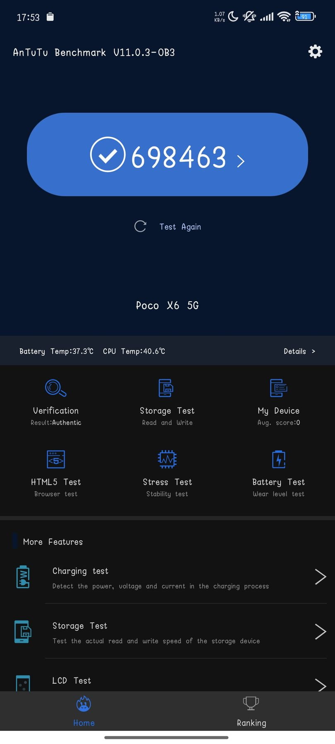Tap the Browser test subtitle
The image size is (335, 744).
pyautogui.click(x=56, y=494)
